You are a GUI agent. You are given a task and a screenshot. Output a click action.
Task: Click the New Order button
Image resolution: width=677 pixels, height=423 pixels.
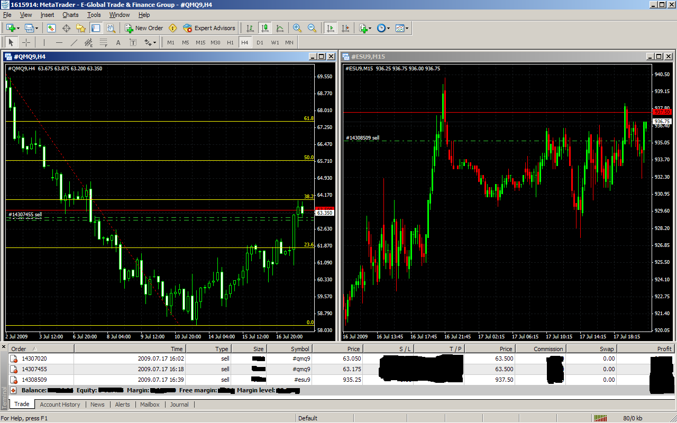[144, 28]
